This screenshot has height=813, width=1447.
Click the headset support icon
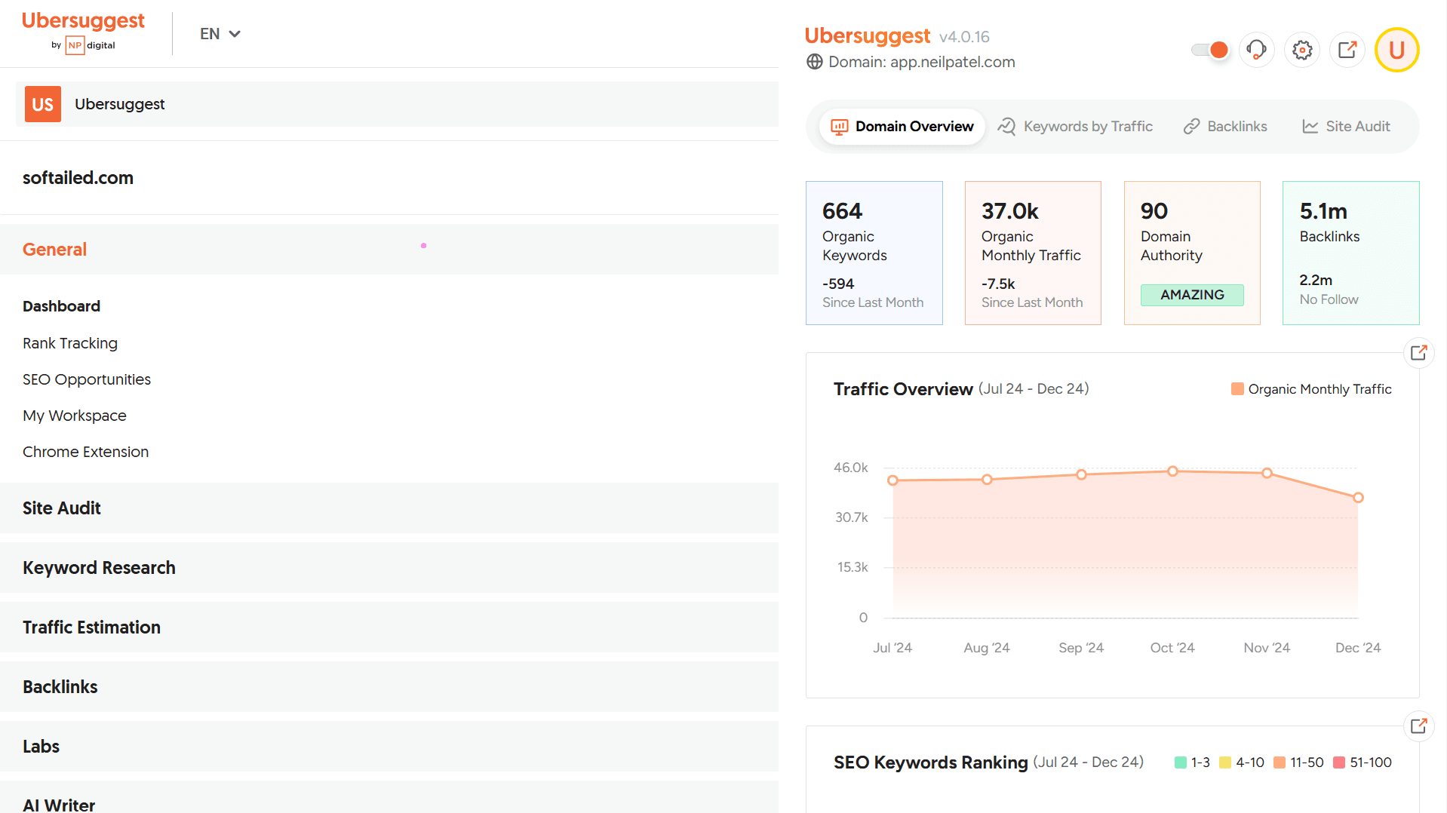1256,50
